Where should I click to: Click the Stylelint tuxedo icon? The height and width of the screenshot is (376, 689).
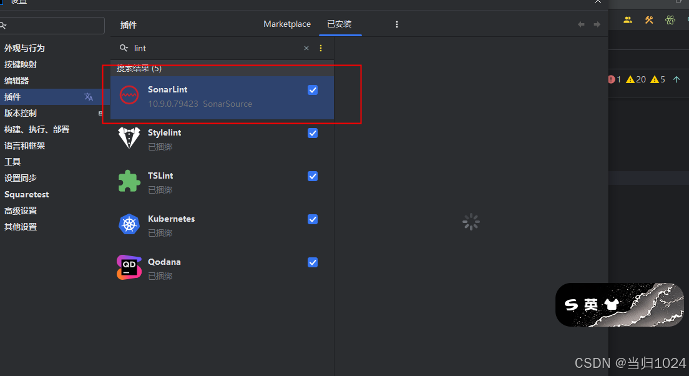pyautogui.click(x=129, y=137)
